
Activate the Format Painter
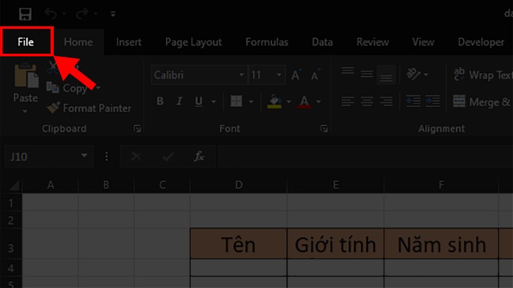[88, 108]
